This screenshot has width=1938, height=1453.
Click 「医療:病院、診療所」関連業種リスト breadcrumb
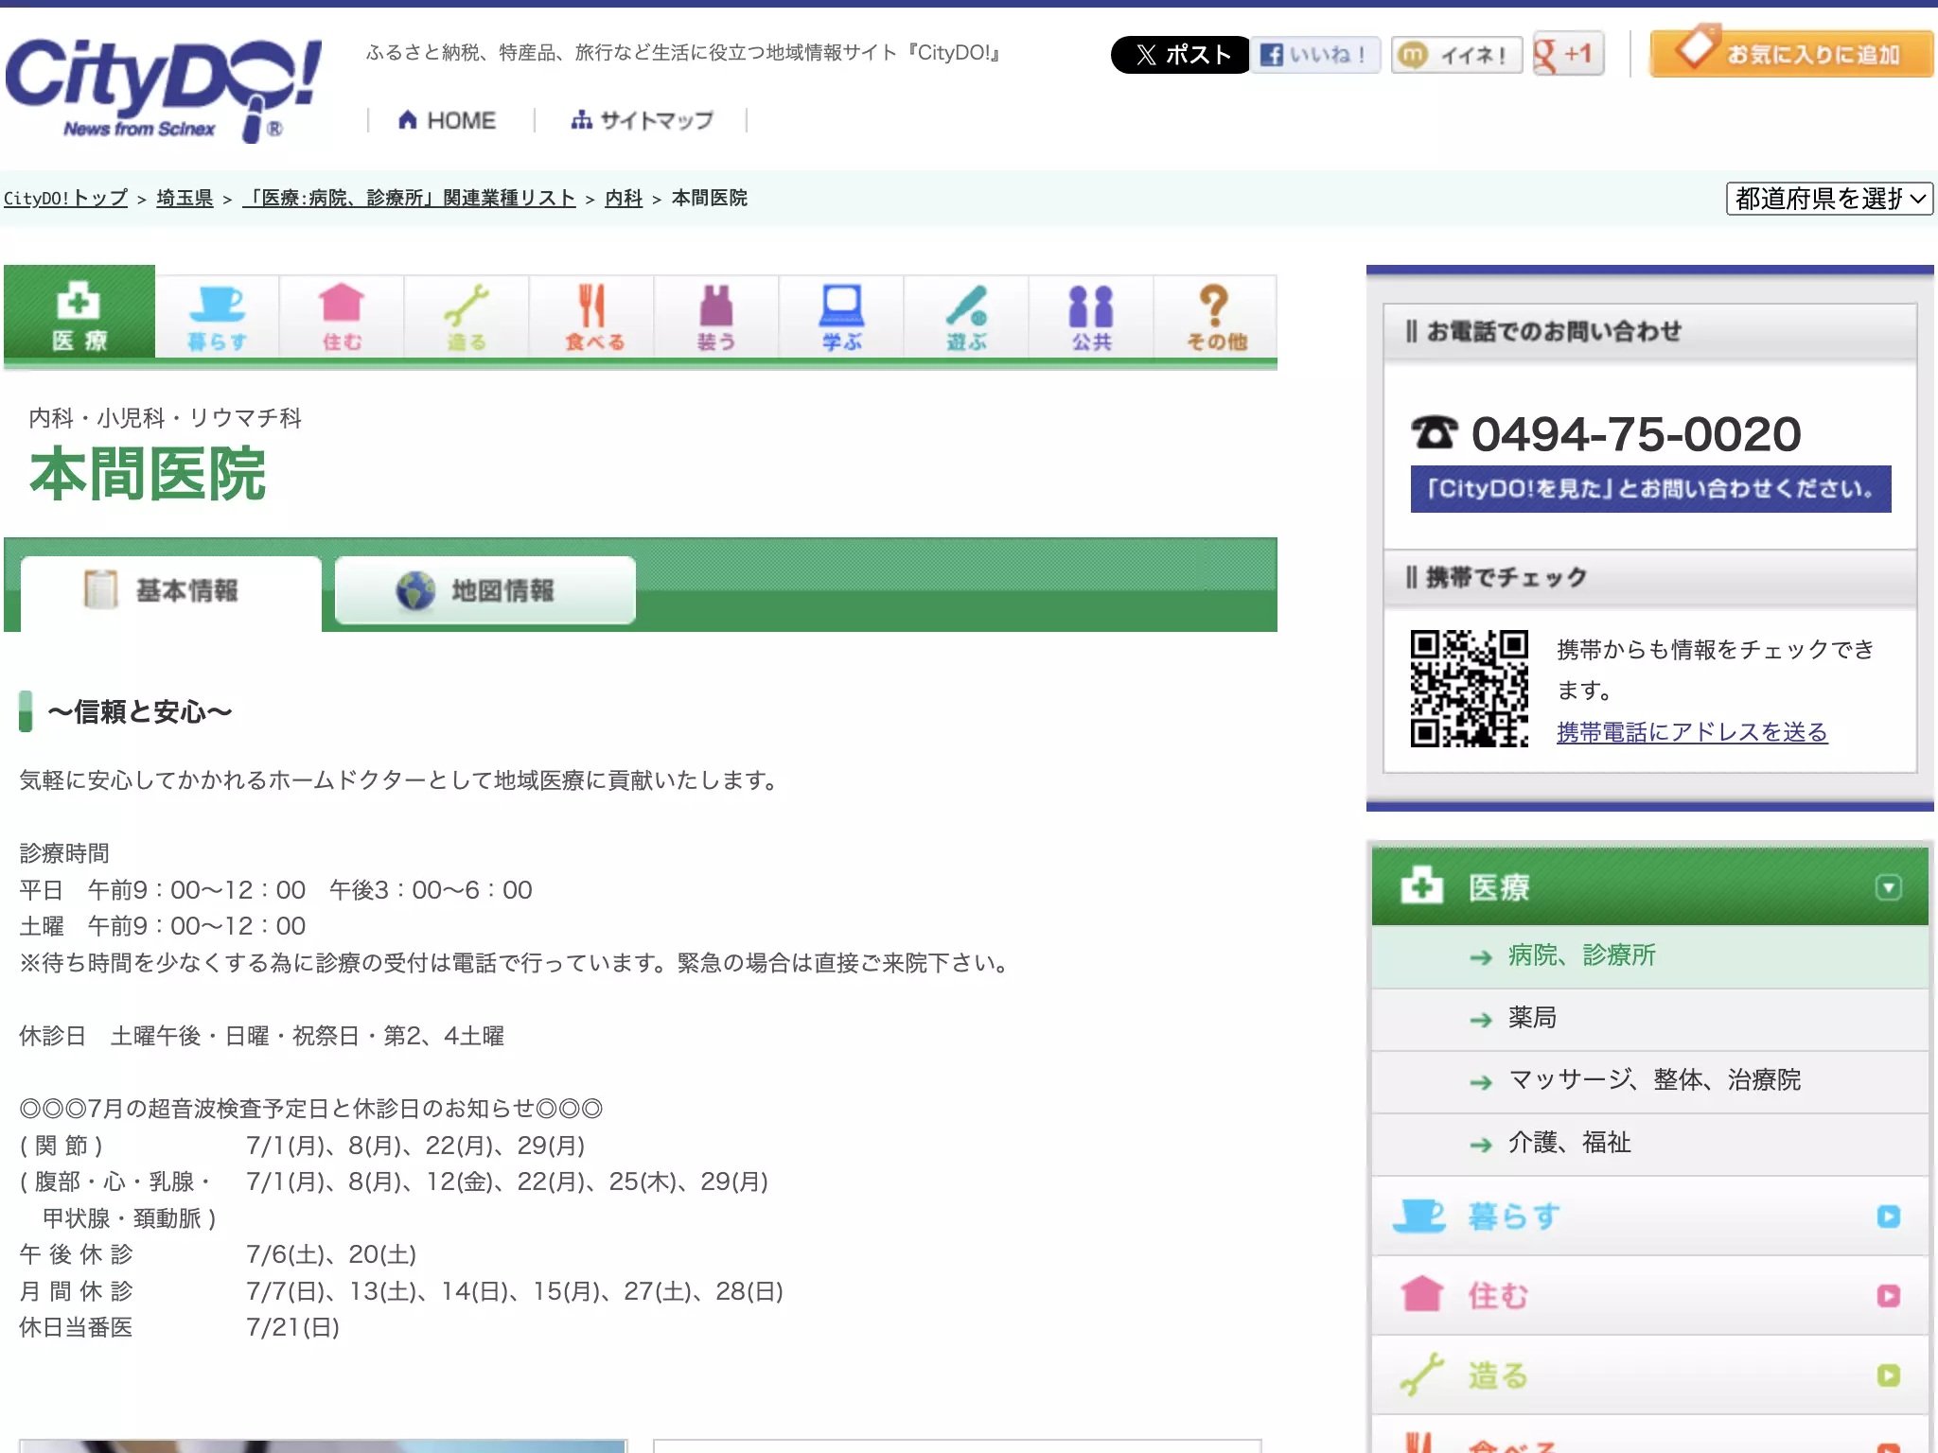409,198
